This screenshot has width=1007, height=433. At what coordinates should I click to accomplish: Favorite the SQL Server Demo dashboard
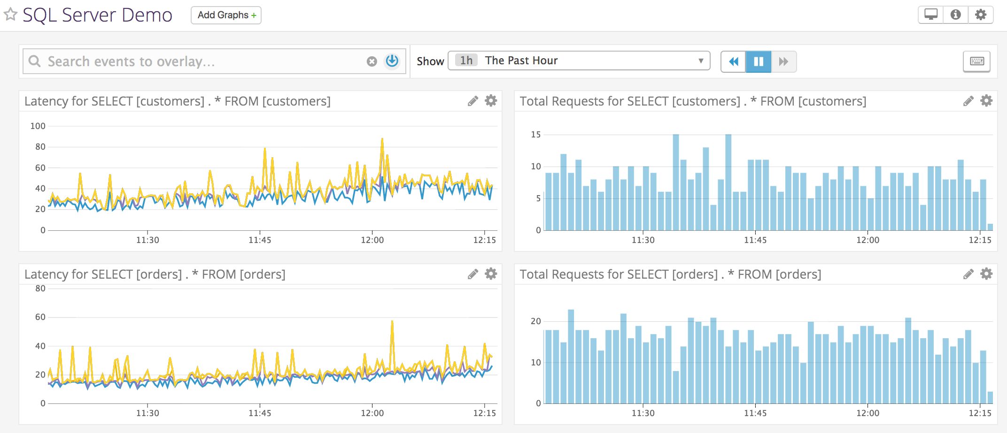coord(9,15)
